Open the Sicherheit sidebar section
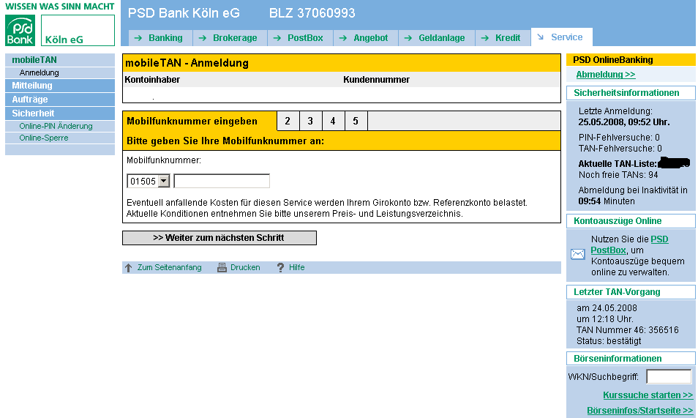The image size is (698, 418). point(60,113)
